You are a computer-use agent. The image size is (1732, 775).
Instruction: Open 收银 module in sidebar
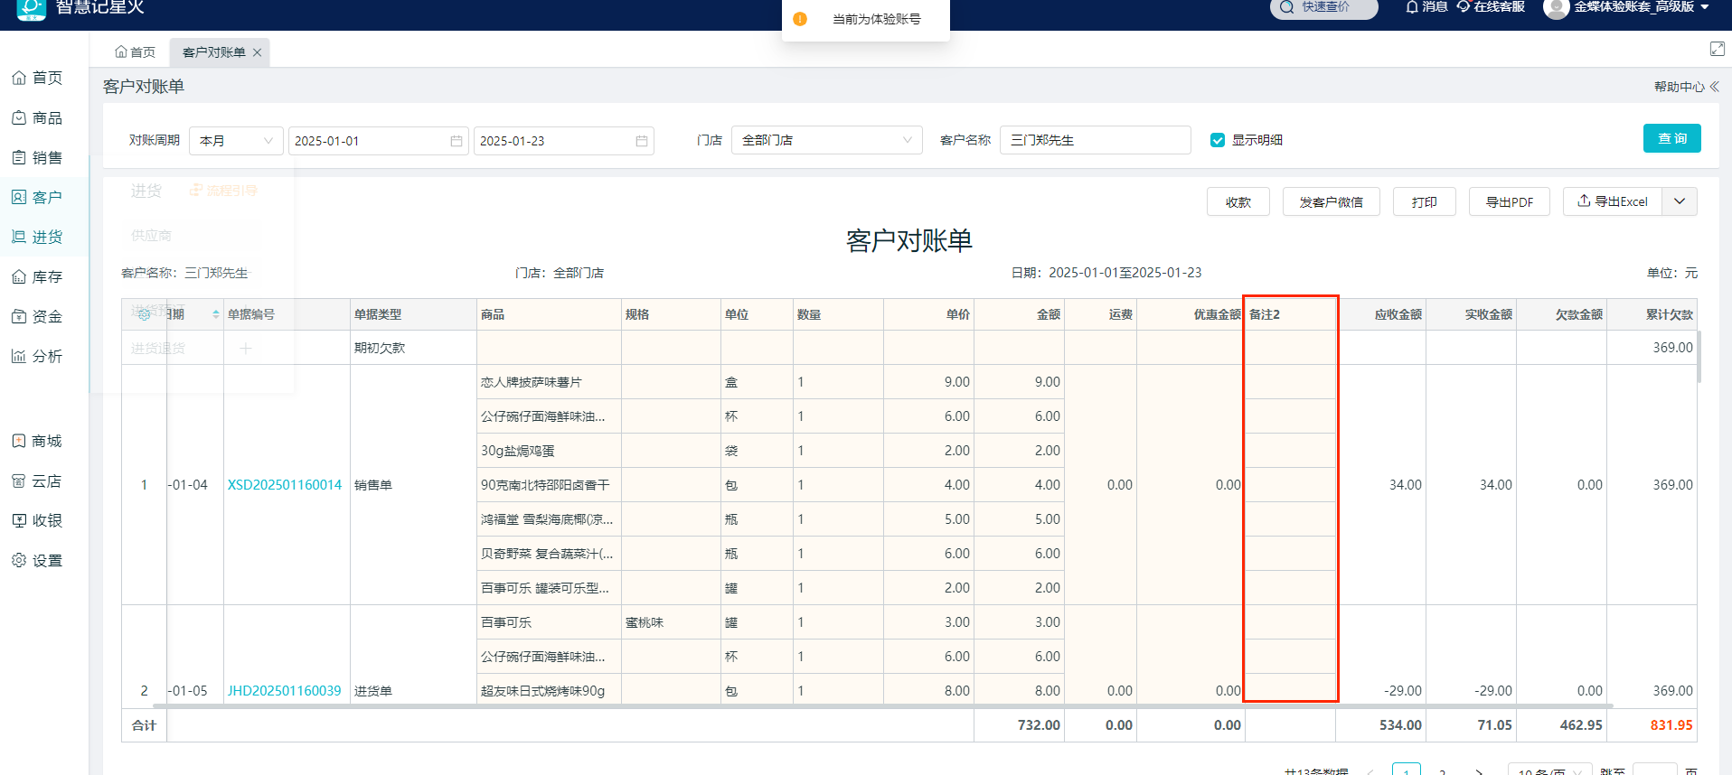click(x=37, y=520)
